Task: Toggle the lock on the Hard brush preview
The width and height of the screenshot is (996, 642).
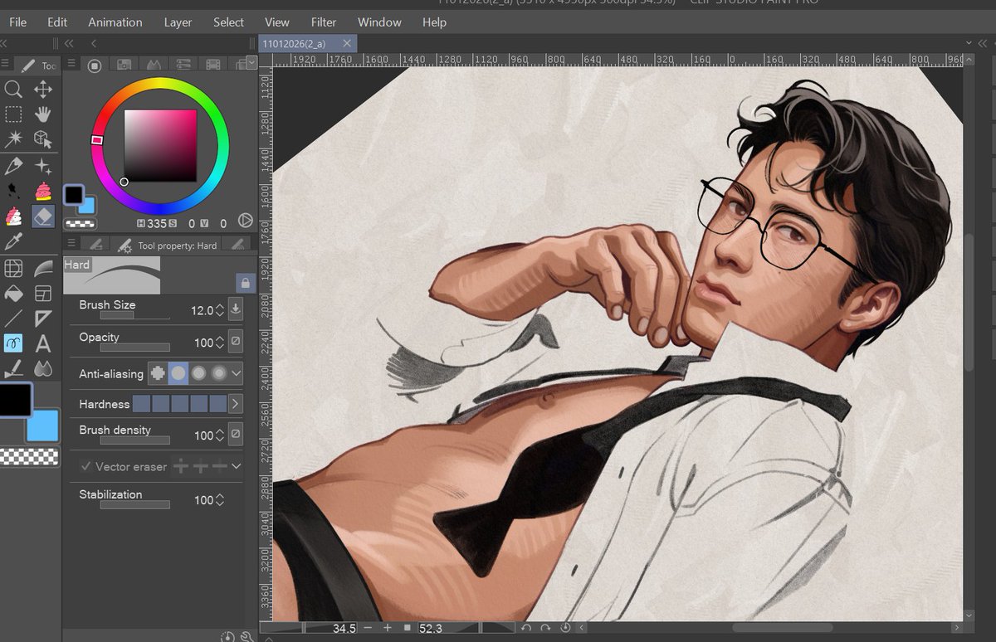Action: pyautogui.click(x=244, y=283)
